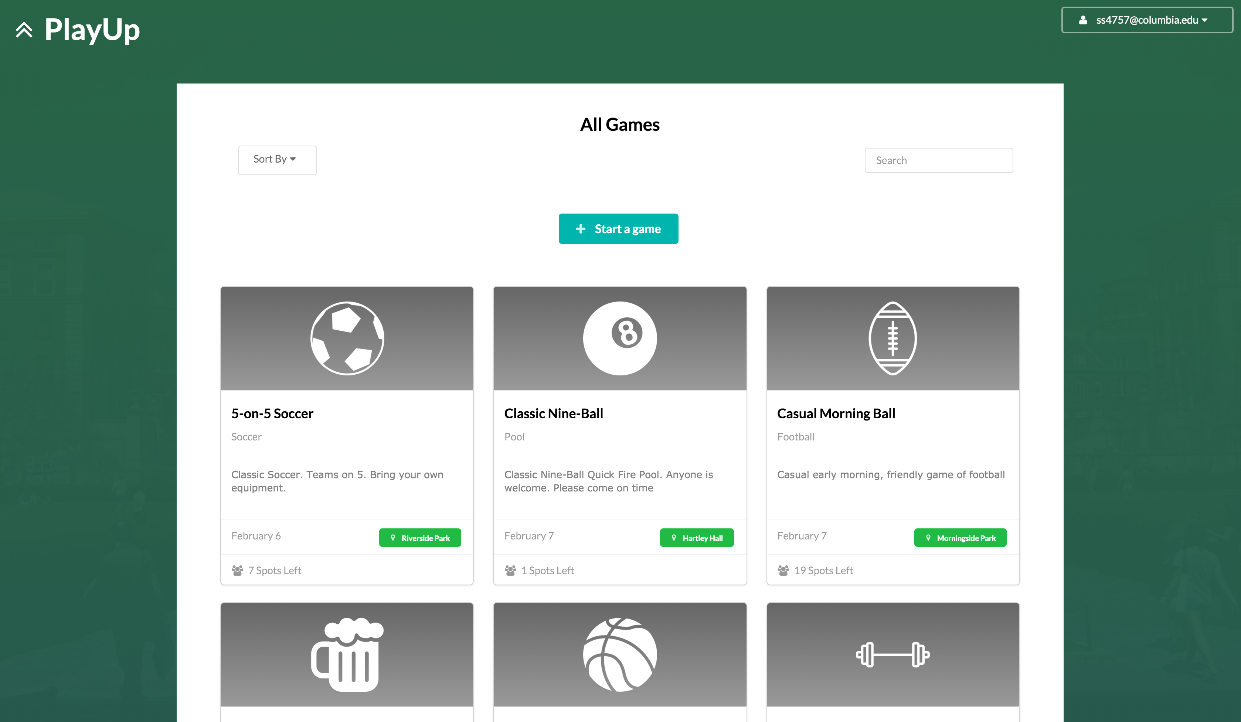Click the PlayUp brand name text
Viewport: 1241px width, 722px height.
(92, 30)
